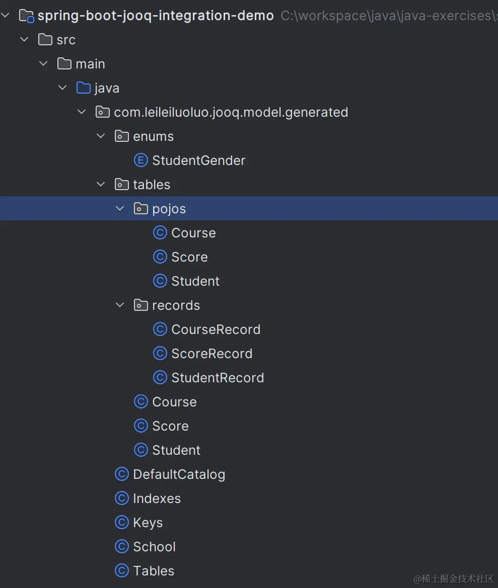Collapse the tables package chevron
Image resolution: width=498 pixels, height=588 pixels.
(x=101, y=185)
